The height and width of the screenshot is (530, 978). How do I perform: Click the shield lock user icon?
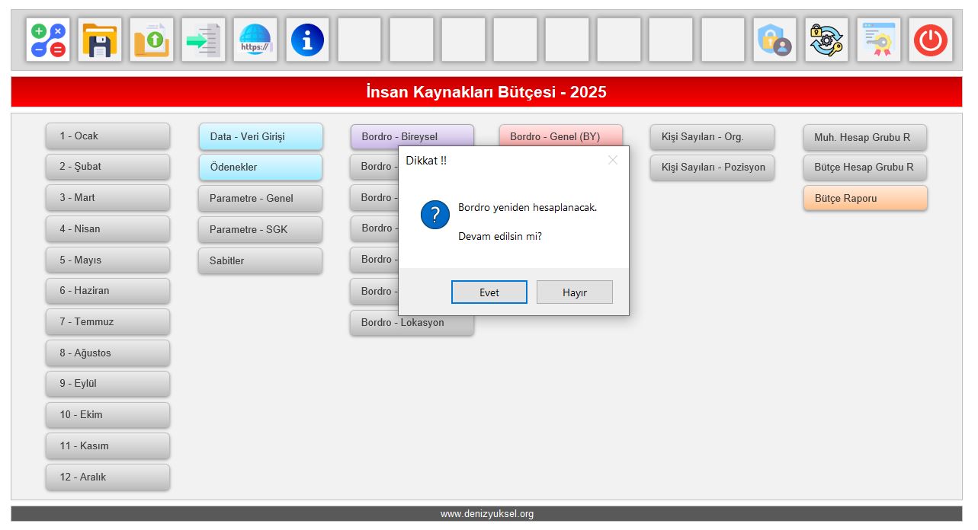coord(774,40)
